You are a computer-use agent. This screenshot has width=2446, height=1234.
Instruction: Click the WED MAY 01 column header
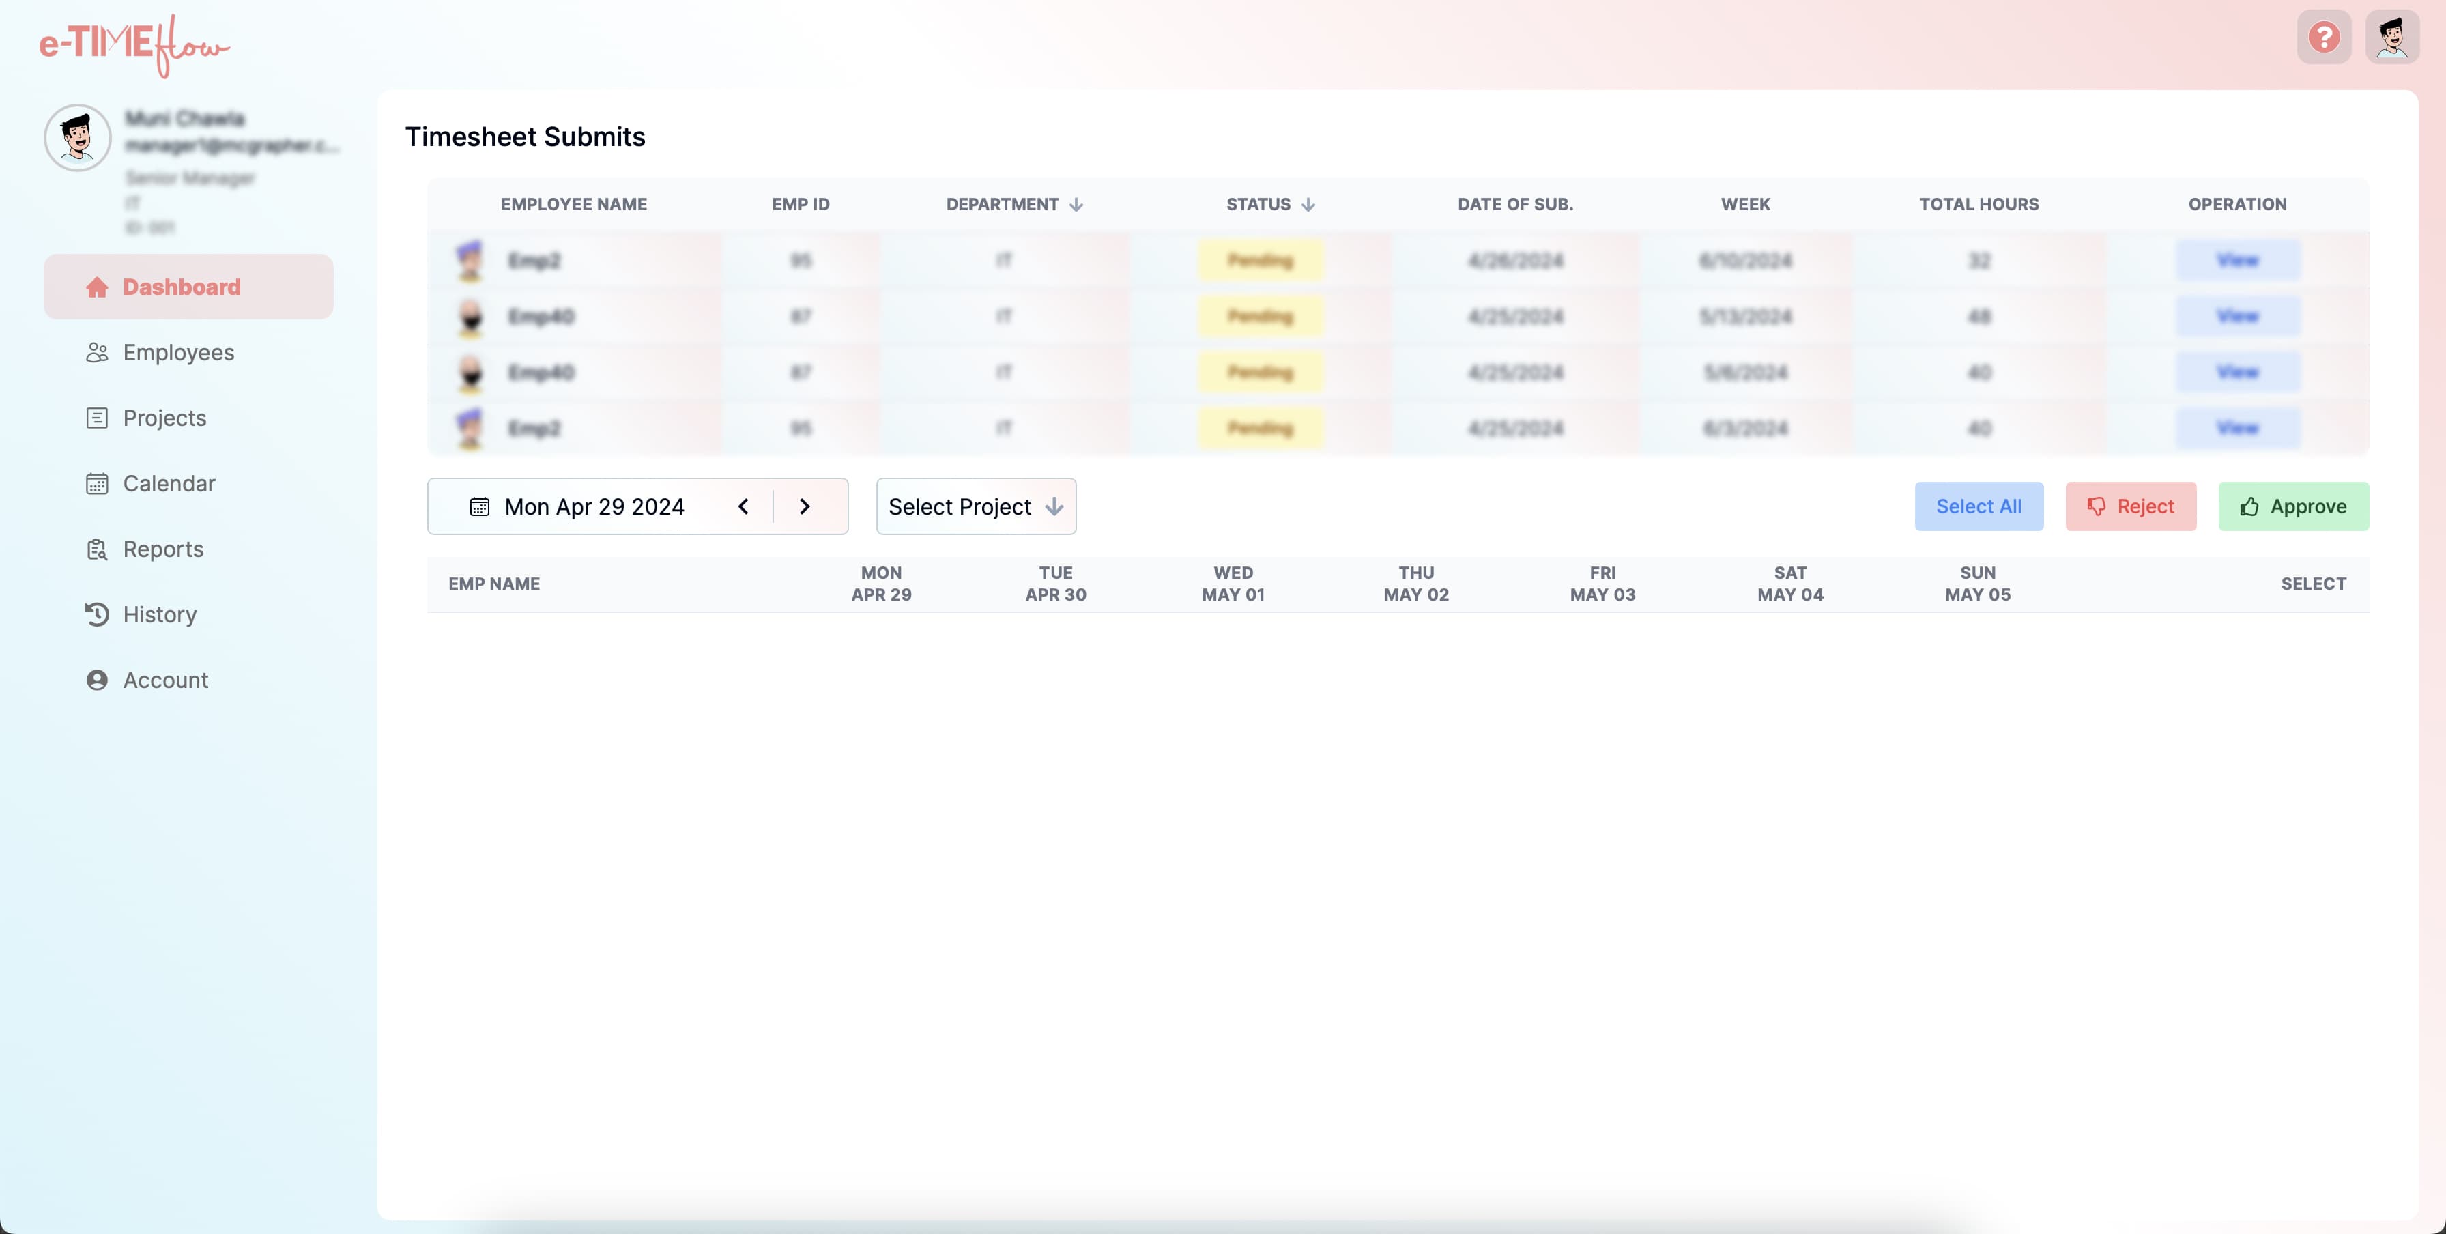click(x=1233, y=584)
